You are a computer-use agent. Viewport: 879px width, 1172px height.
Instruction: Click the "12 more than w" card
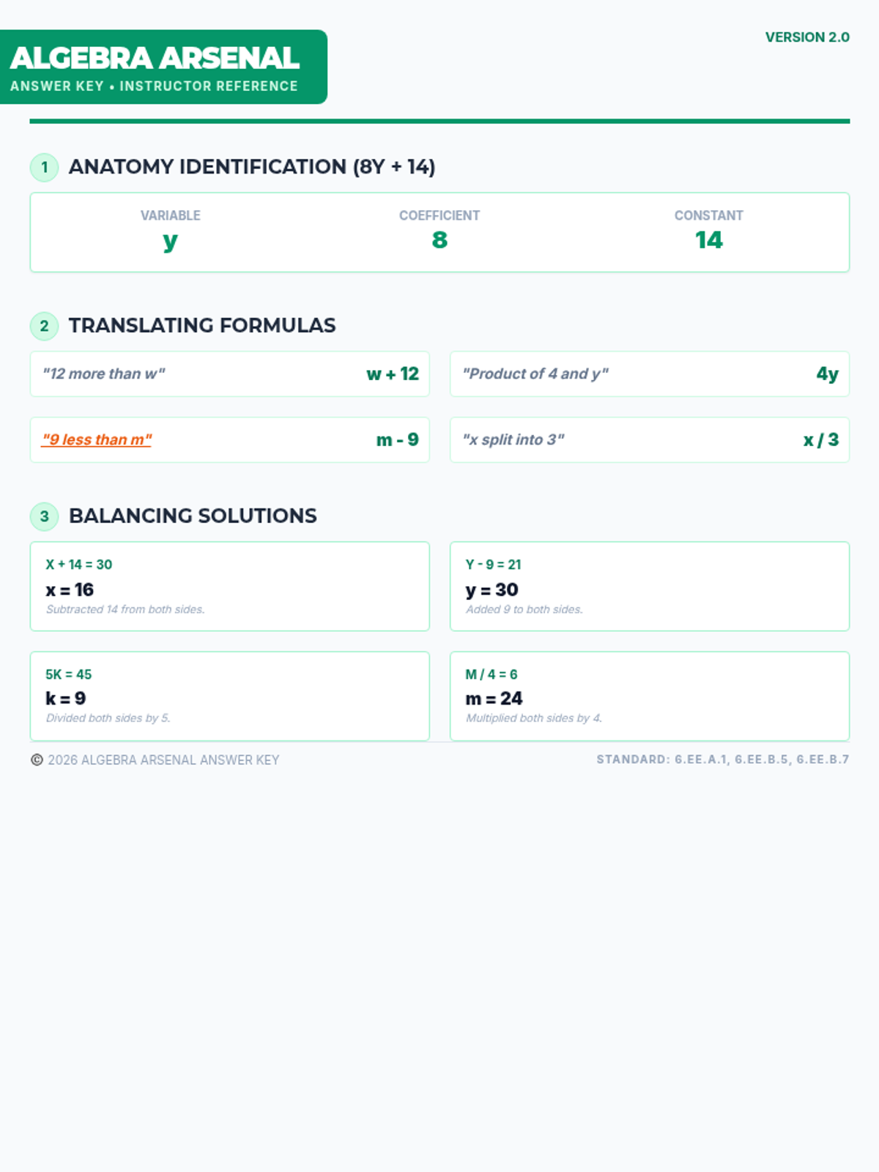(x=229, y=374)
